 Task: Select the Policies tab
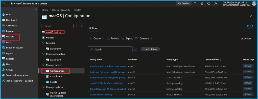click(x=93, y=28)
